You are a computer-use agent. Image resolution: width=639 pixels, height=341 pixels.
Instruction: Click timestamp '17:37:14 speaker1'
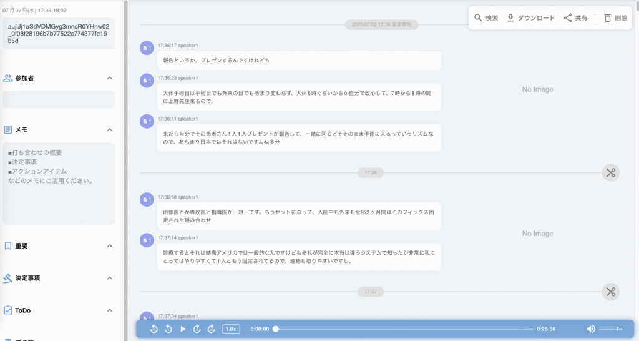click(178, 238)
